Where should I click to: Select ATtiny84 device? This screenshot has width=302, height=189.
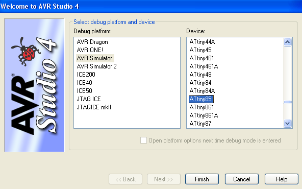pos(200,83)
